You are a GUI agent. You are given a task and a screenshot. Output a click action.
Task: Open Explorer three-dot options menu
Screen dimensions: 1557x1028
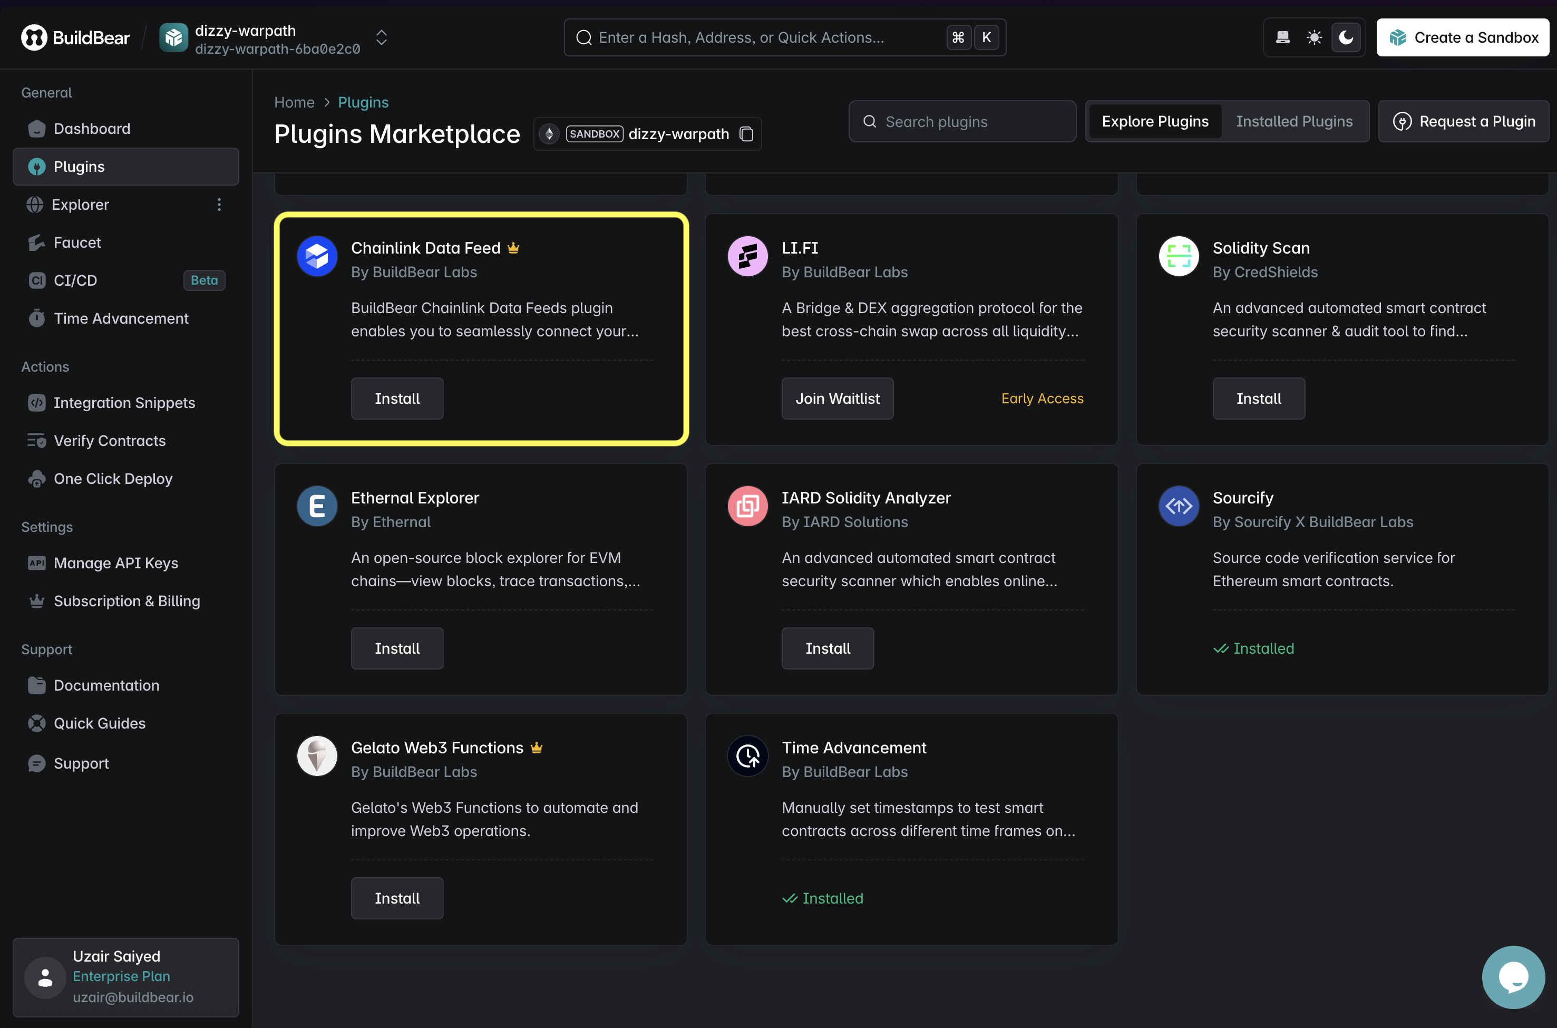point(219,205)
